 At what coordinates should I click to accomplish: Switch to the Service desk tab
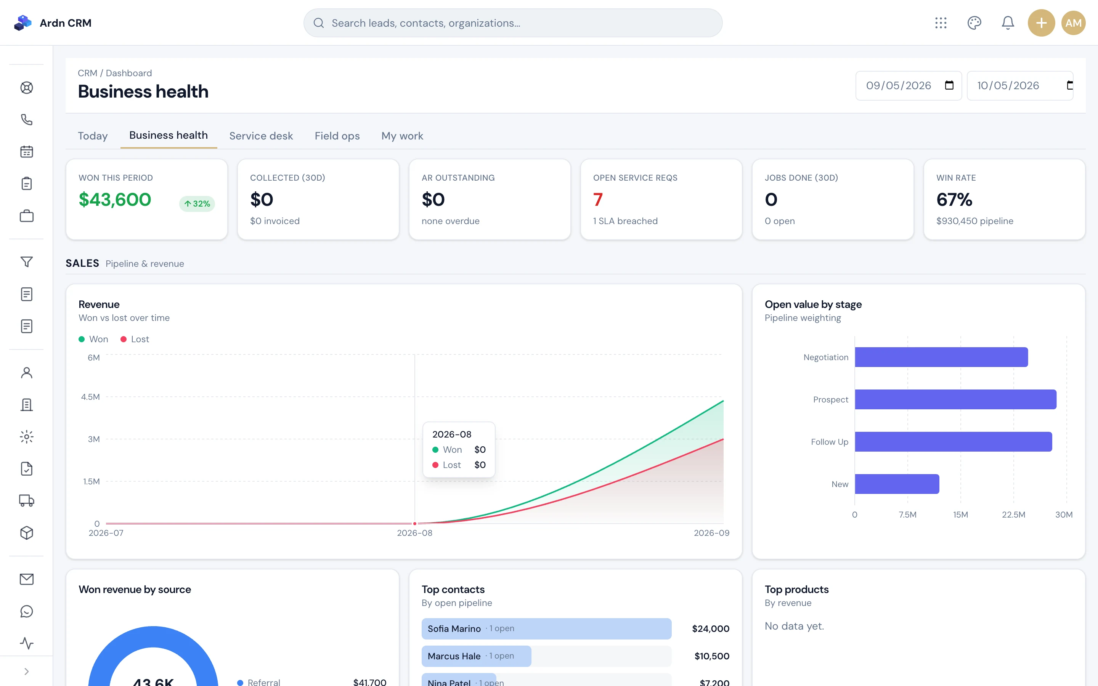261,136
